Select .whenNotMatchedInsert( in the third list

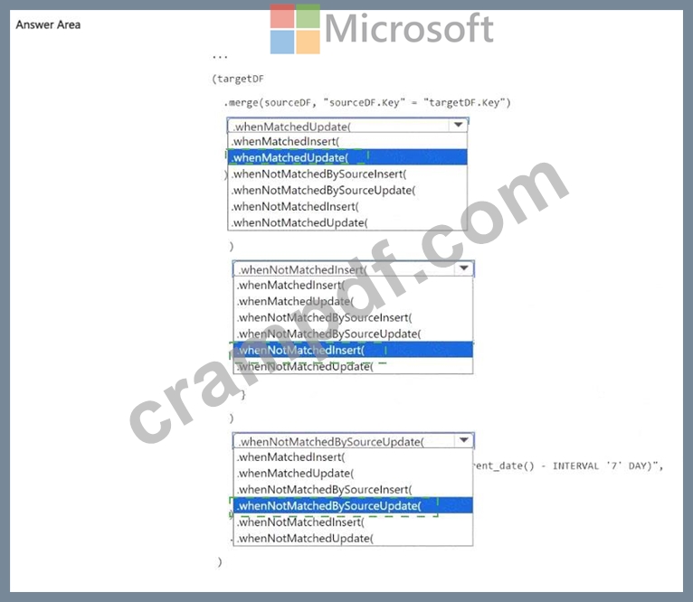tap(353, 522)
